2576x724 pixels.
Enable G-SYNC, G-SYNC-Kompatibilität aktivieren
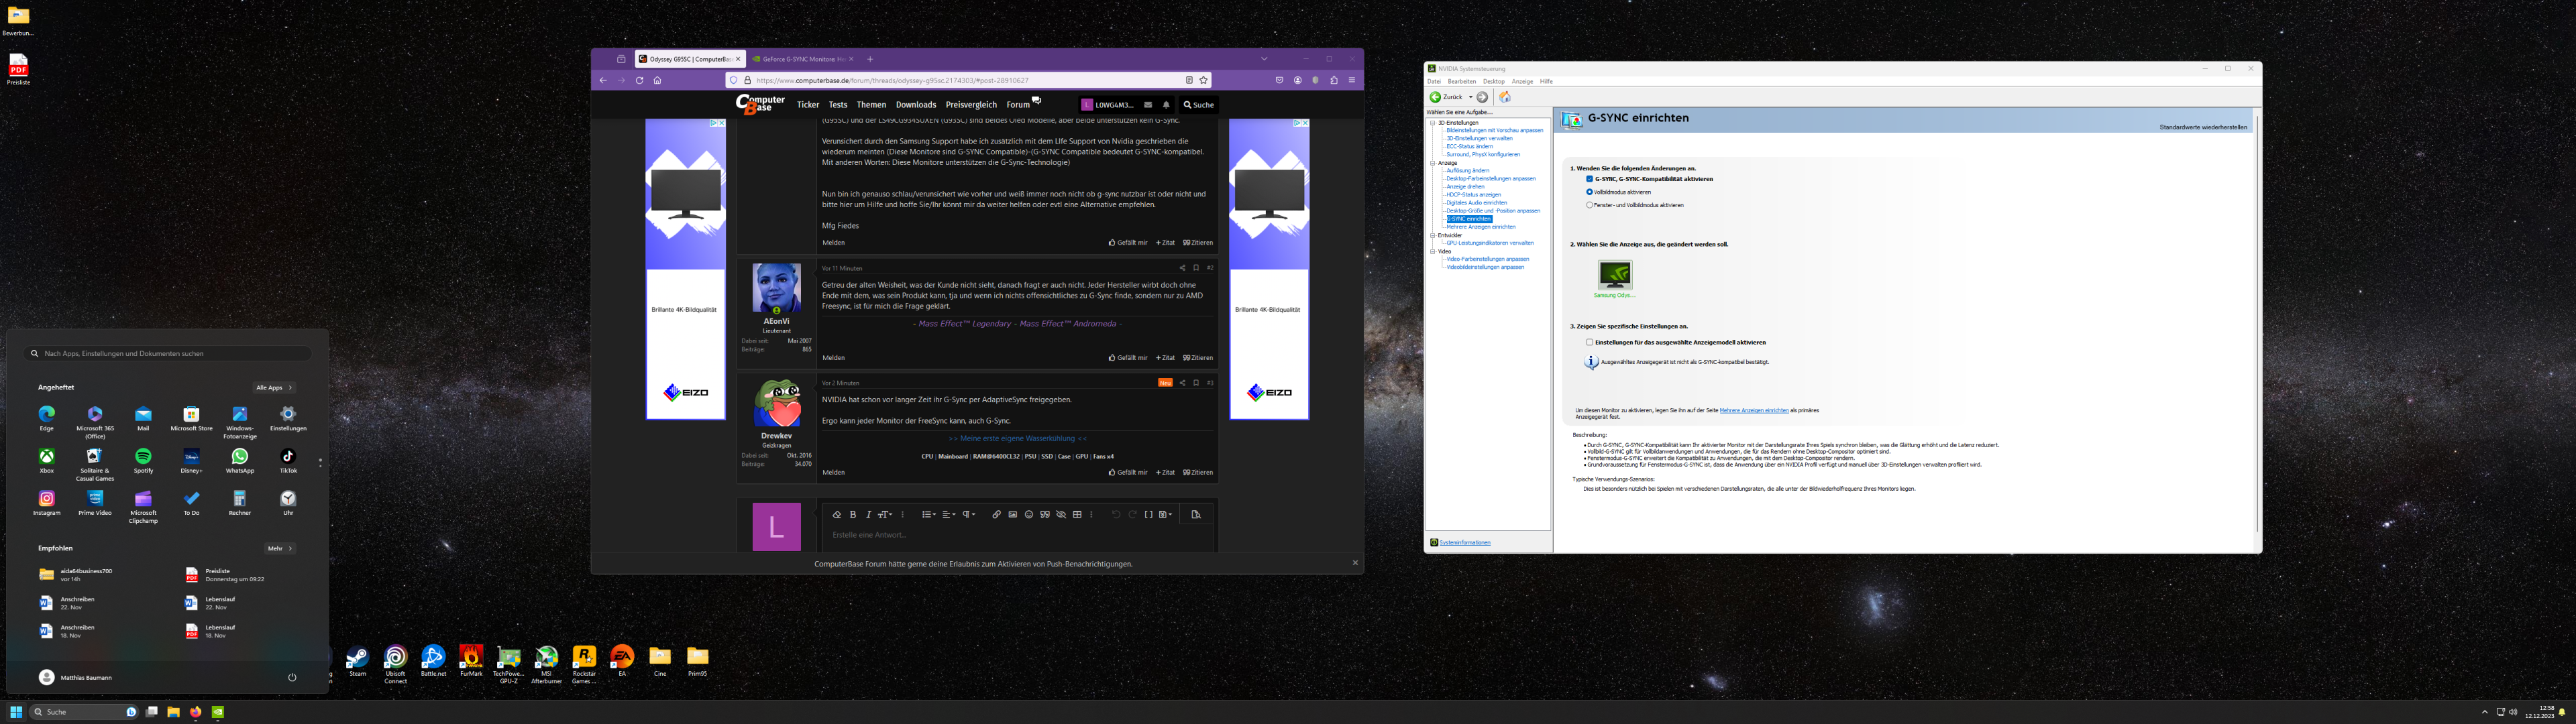(1590, 178)
